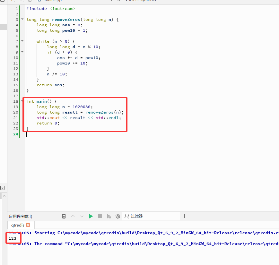Image resolution: width=279 pixels, height=265 pixels.
Task: Fold the while loop block
Action: click(x=22, y=41)
